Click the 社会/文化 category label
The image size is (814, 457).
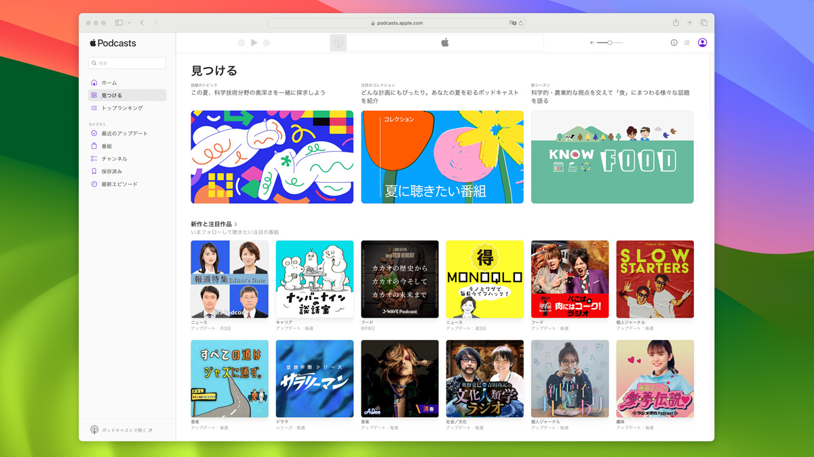(x=457, y=422)
